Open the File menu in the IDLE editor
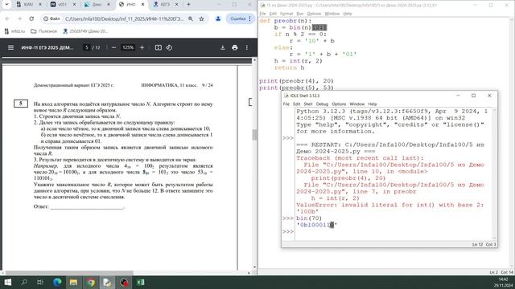Screen dimensions: 515x289 (262, 14)
